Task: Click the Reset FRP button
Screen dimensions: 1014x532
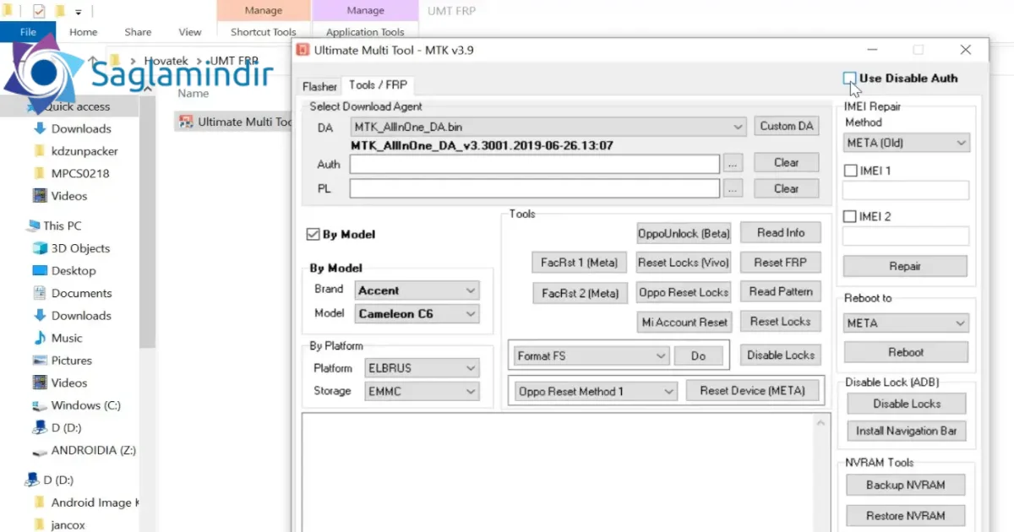Action: point(780,263)
